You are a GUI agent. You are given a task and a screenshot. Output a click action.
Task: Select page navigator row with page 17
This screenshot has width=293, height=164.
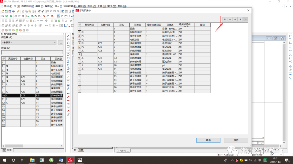click(32, 125)
